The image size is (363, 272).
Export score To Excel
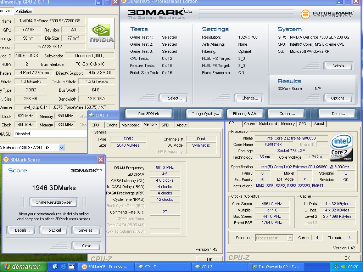54,230
